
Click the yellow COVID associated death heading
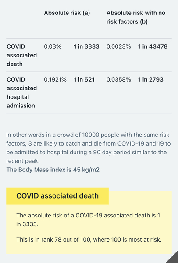click(57, 196)
